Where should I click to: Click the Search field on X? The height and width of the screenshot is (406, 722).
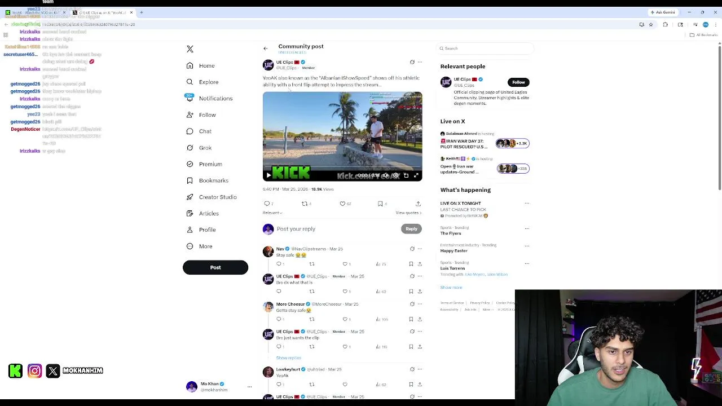tap(485, 48)
